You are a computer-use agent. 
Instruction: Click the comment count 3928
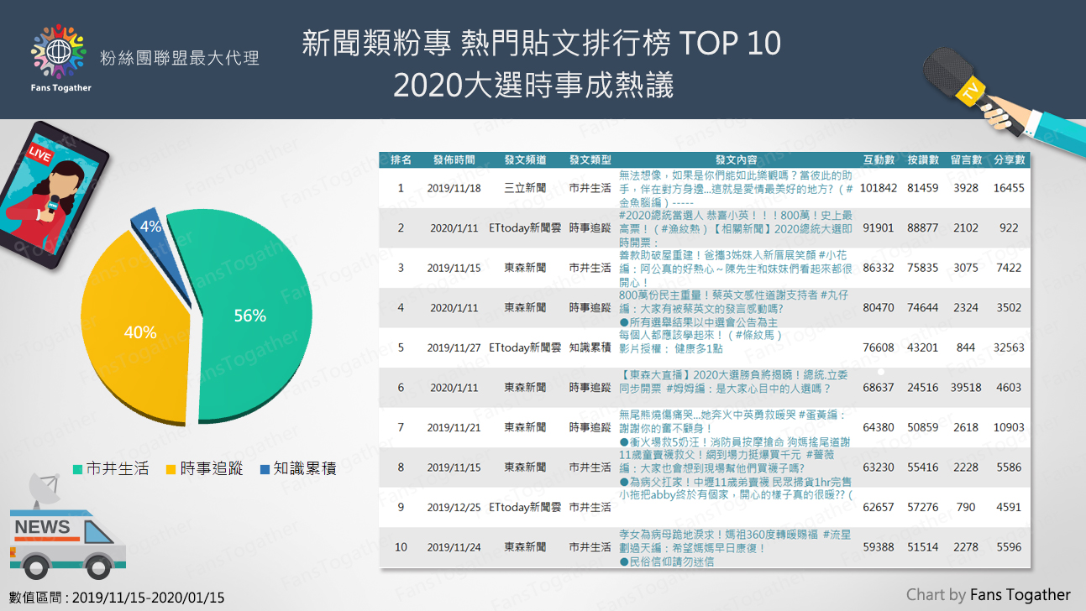coord(966,188)
